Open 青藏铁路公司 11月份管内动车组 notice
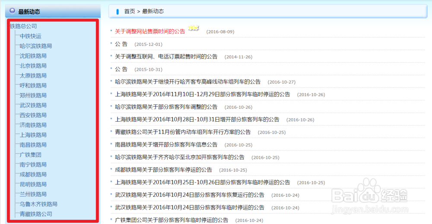The height and width of the screenshot is (224, 432). (x=183, y=132)
